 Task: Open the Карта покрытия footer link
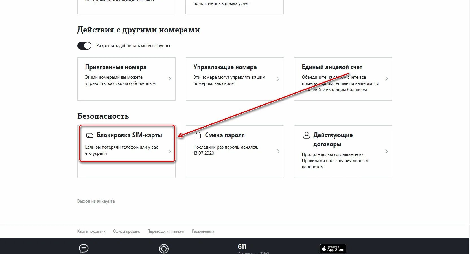91,231
